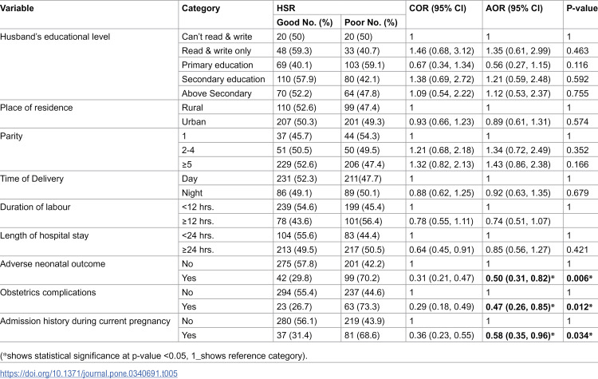Select Adverse neonatal outcome label
Viewport: 598px width, 379px height.
(53, 264)
